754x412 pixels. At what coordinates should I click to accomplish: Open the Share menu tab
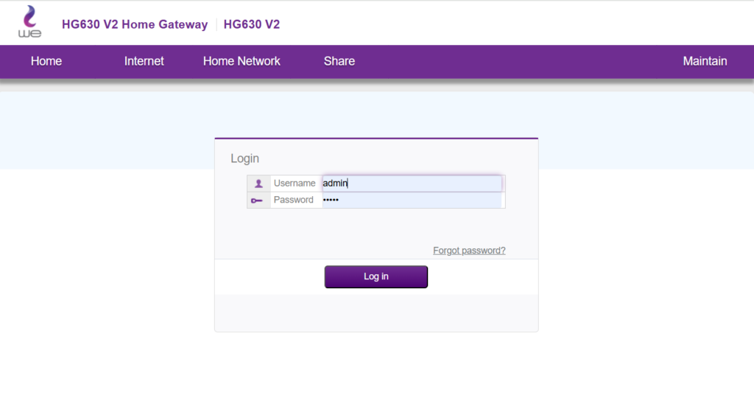pos(339,61)
